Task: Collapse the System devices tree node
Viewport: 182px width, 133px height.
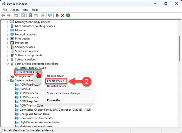Action: (8, 80)
